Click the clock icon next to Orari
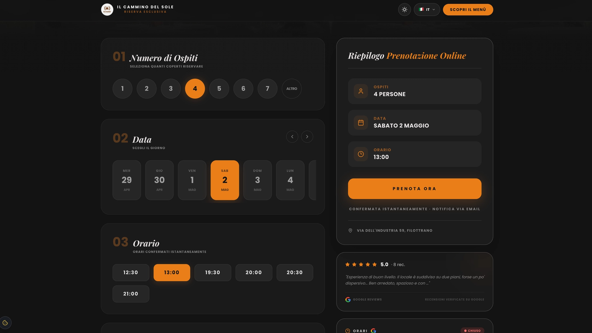 point(347,331)
